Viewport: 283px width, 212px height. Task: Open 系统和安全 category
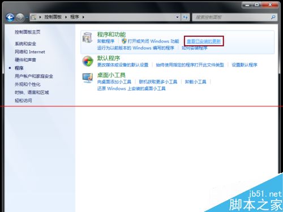[25, 44]
